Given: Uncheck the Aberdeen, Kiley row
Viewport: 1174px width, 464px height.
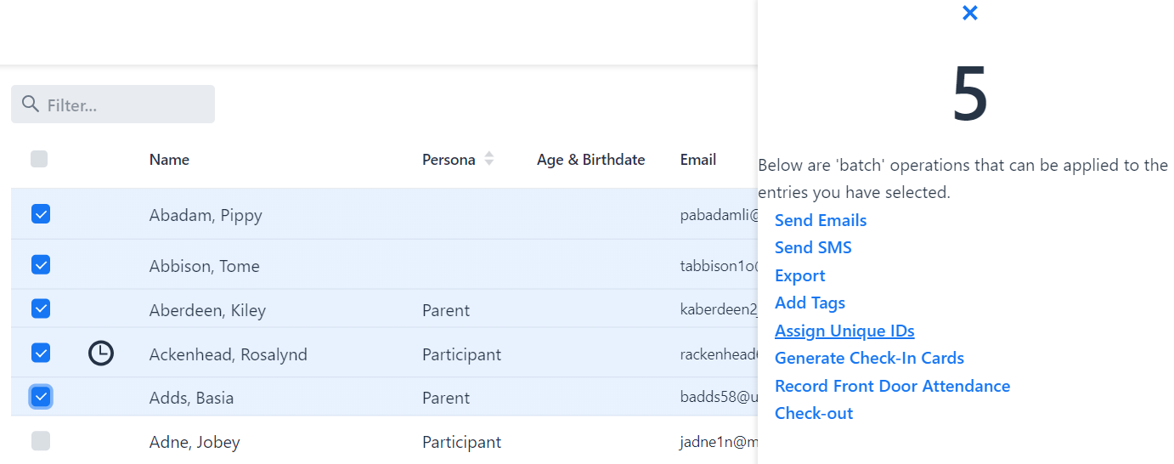Looking at the screenshot, I should coord(41,308).
